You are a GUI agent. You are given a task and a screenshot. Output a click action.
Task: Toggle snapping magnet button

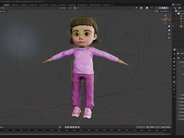tap(75, 8)
